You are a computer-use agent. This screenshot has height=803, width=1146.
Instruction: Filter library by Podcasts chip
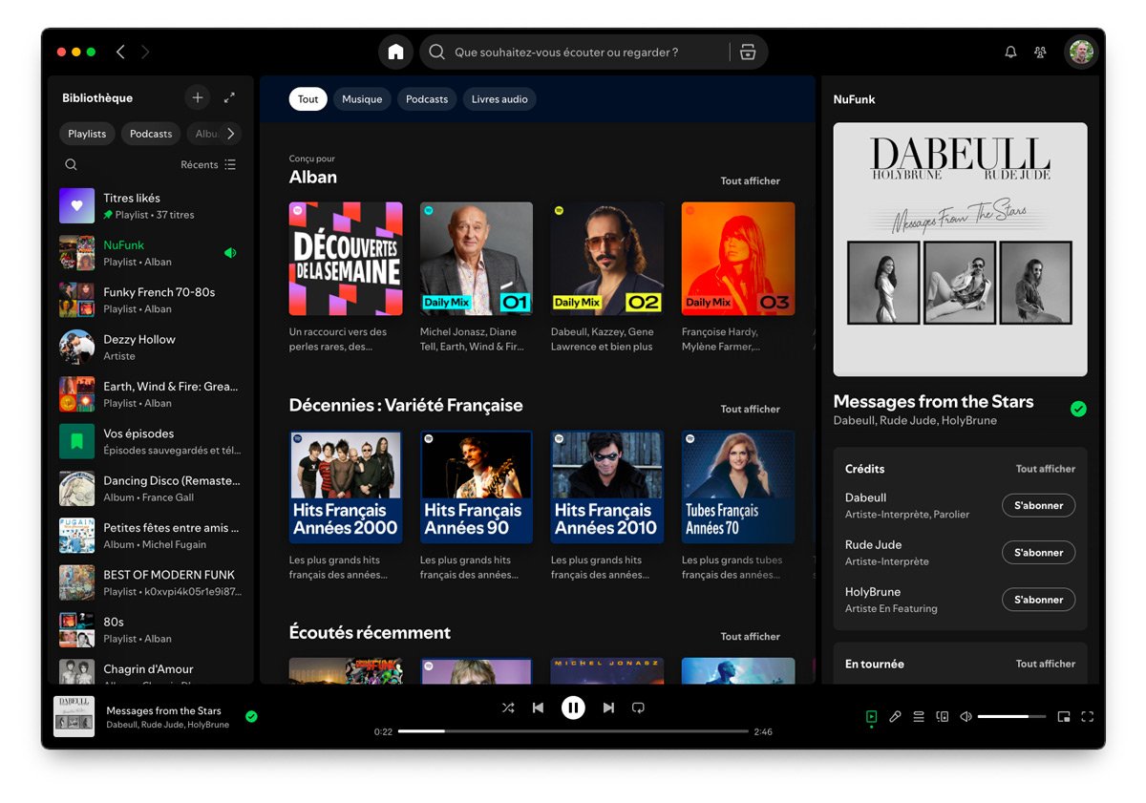151,134
